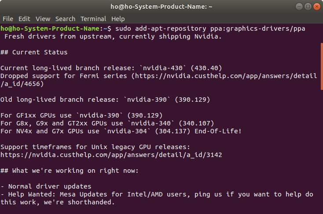Click the orange vertical scrollbar thumb
Screen dimensions: 323x214
tap(322, 66)
